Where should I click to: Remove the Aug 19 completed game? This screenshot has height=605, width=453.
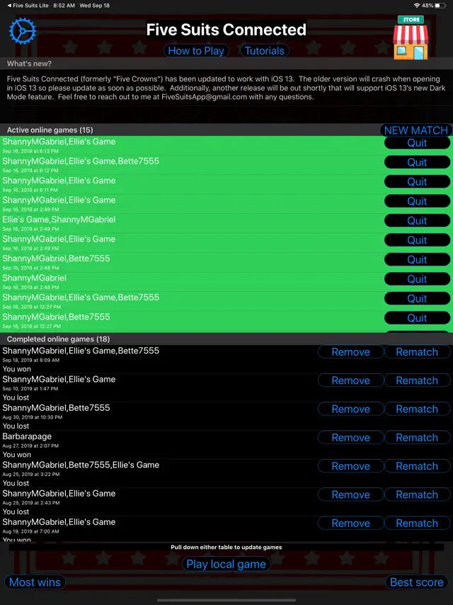(x=351, y=524)
